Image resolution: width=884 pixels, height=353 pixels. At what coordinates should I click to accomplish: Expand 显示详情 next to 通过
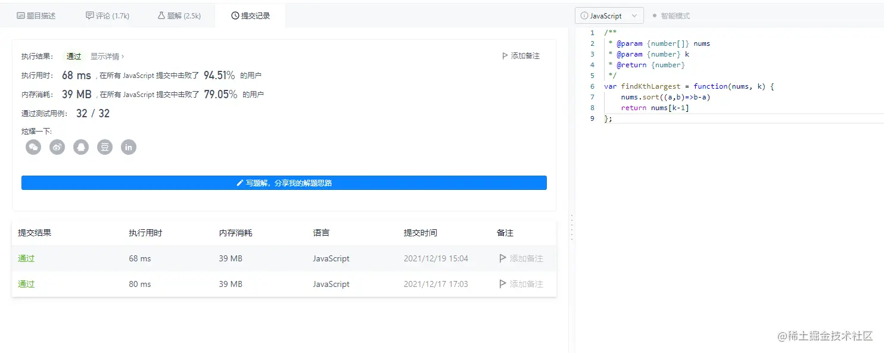pos(104,56)
